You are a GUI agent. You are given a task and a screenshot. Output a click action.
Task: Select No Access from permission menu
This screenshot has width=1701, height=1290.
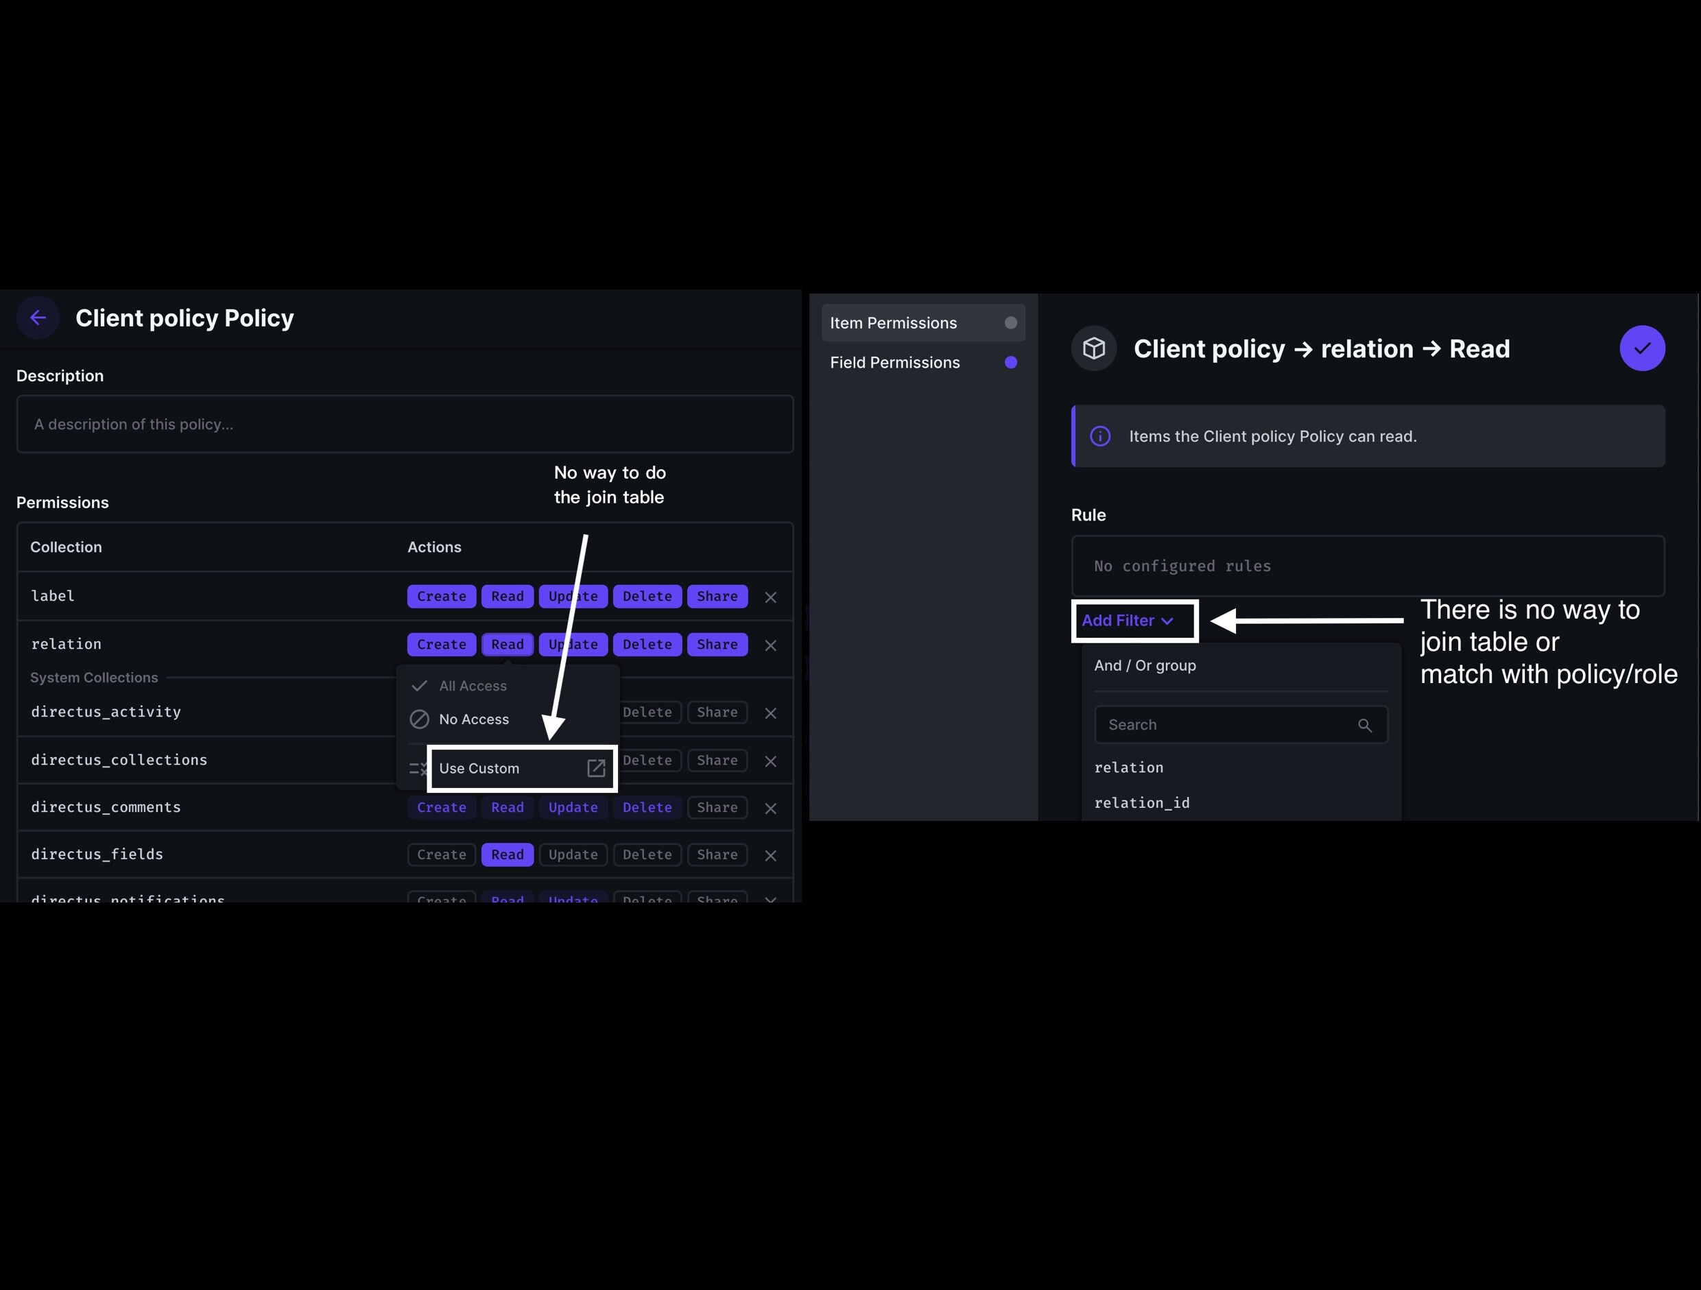(x=474, y=719)
